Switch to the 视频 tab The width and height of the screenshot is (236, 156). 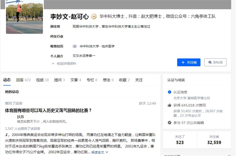[x=42, y=80]
